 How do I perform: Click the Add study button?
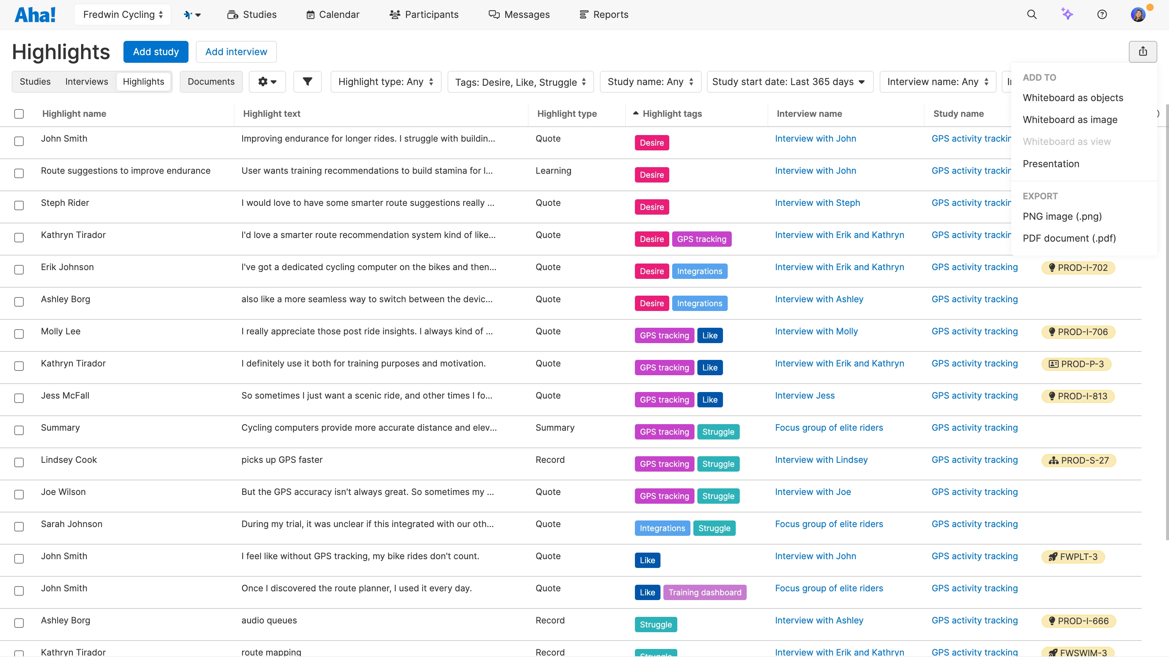[x=156, y=51]
